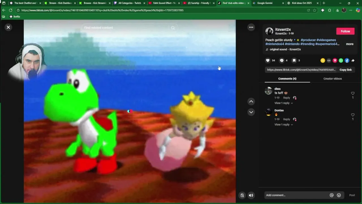The image size is (362, 204).
Task: Open the #videogames hashtag
Action: coord(326,40)
